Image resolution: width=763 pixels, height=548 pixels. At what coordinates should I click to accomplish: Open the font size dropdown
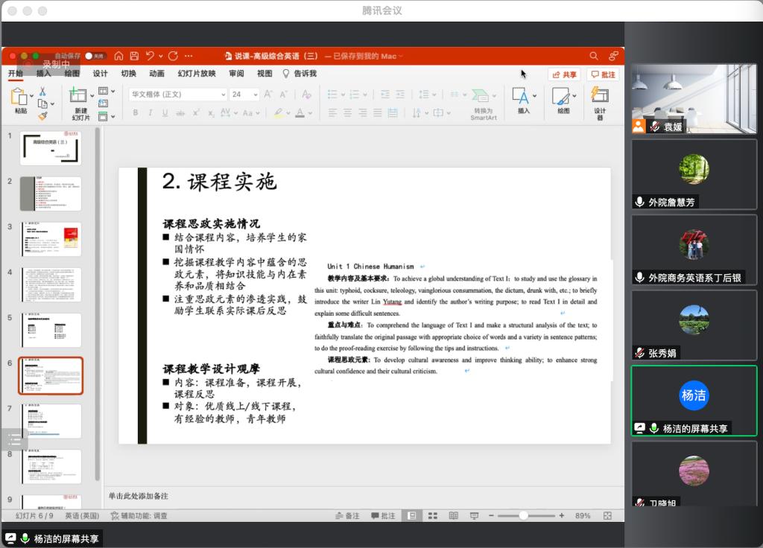click(256, 95)
